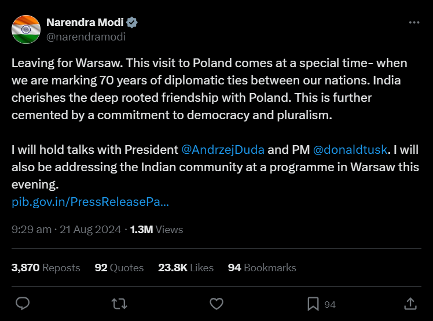
Task: Open the three-dot more options menu
Action: [413, 23]
